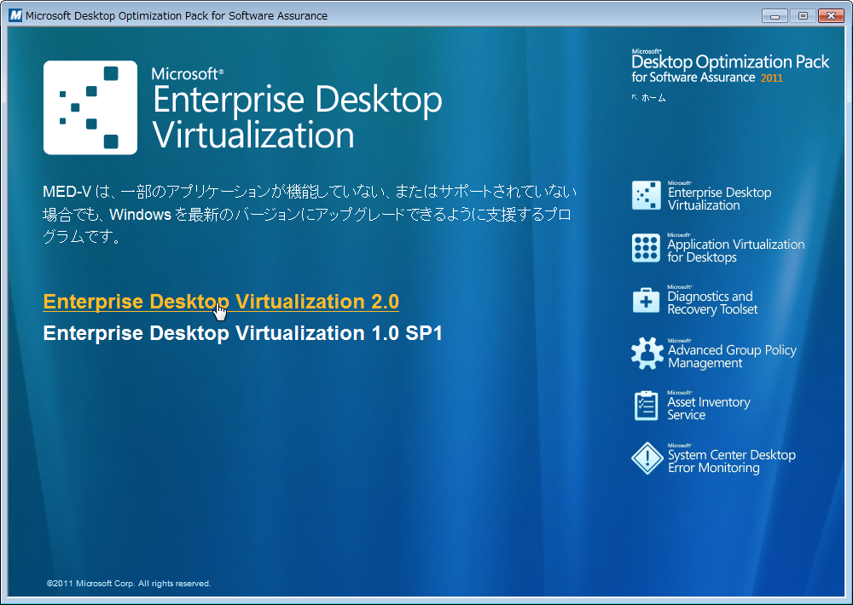
Task: Open Enterprise Desktop Virtualization 1.0 SP1 link
Action: (x=243, y=332)
